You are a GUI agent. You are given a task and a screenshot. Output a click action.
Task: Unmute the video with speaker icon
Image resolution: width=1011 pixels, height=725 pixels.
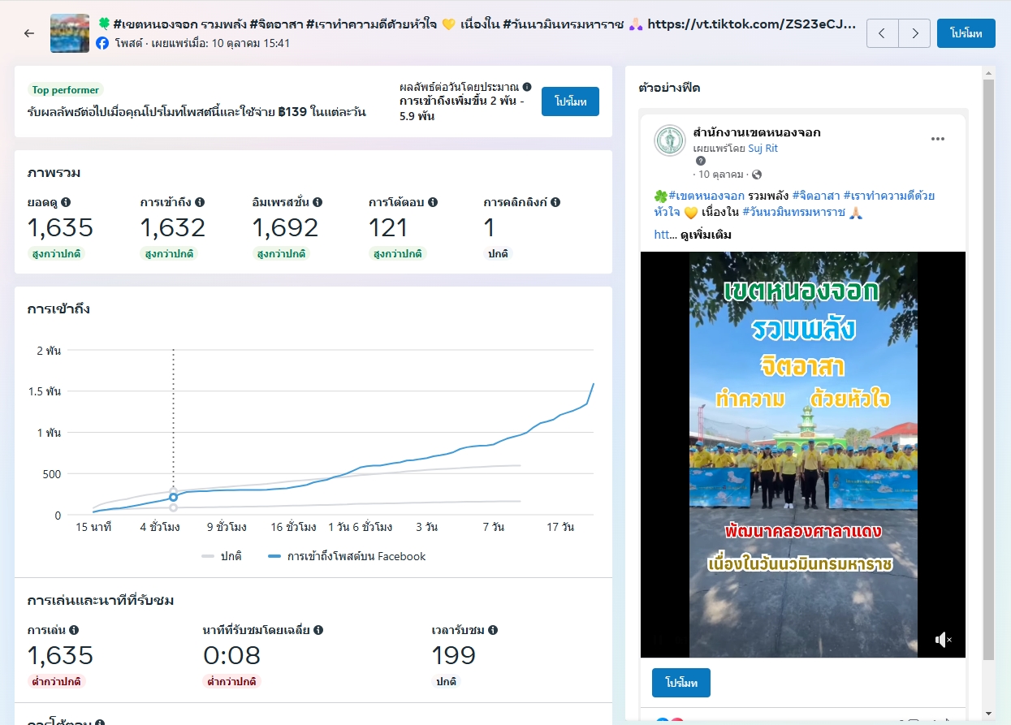(x=943, y=640)
